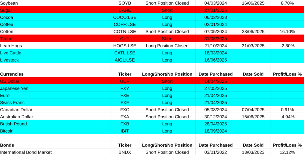Image resolution: width=304 pixels, height=155 pixels.
Task: Click the Japanese Yen purchase date 27/05/2025
Action: [216, 88]
